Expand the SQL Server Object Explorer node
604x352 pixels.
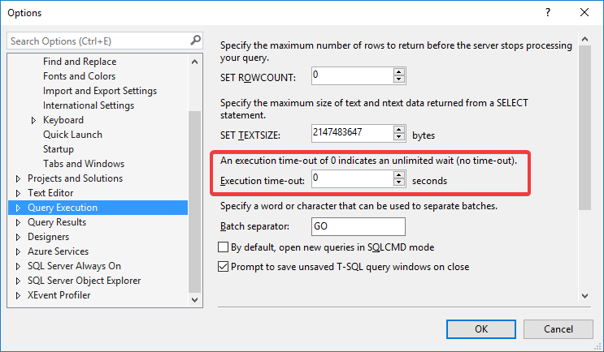coord(18,281)
